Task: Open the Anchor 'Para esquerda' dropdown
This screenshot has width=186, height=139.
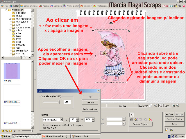Action: [61, 120]
